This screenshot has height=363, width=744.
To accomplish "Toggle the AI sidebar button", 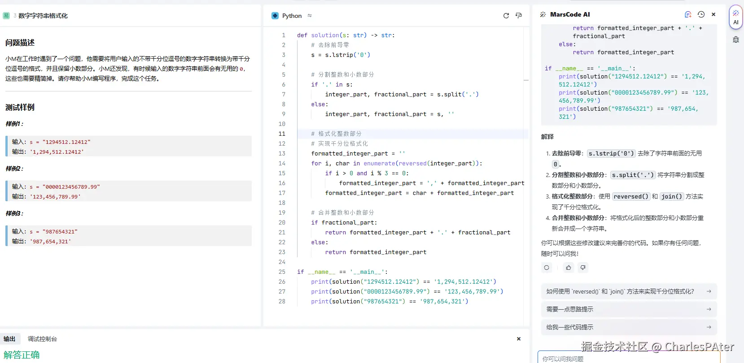I will click(x=736, y=17).
